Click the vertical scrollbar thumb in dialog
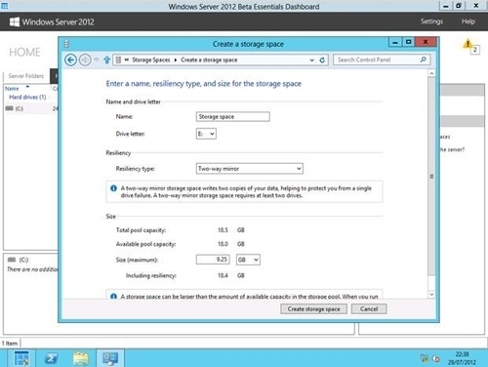 [431, 177]
